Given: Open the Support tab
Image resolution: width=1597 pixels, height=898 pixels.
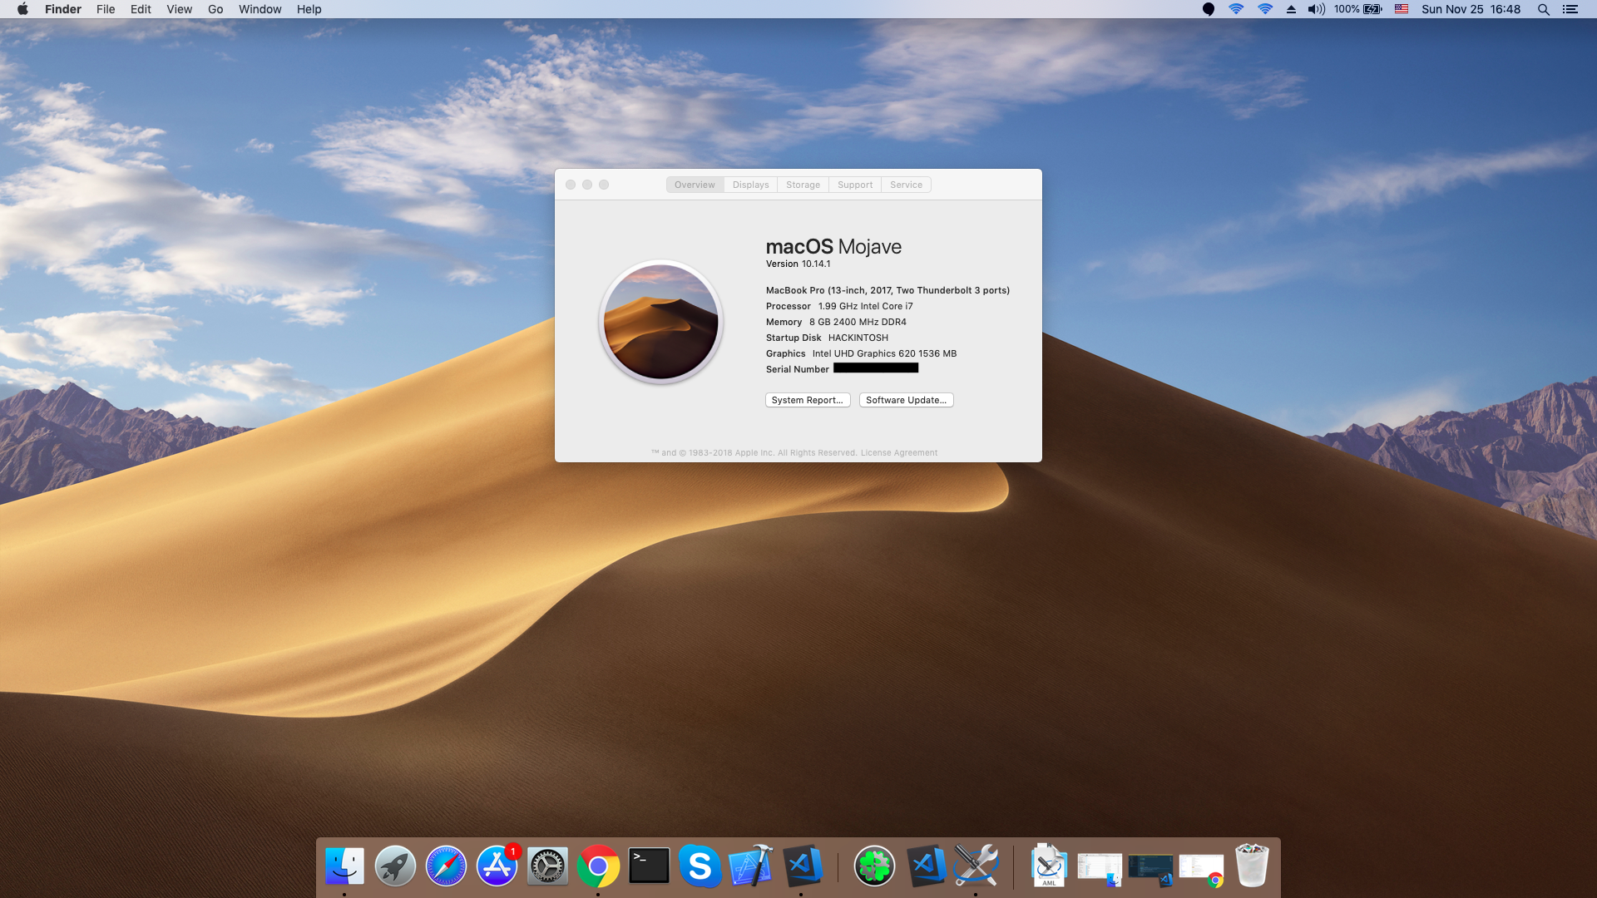Looking at the screenshot, I should (x=855, y=185).
